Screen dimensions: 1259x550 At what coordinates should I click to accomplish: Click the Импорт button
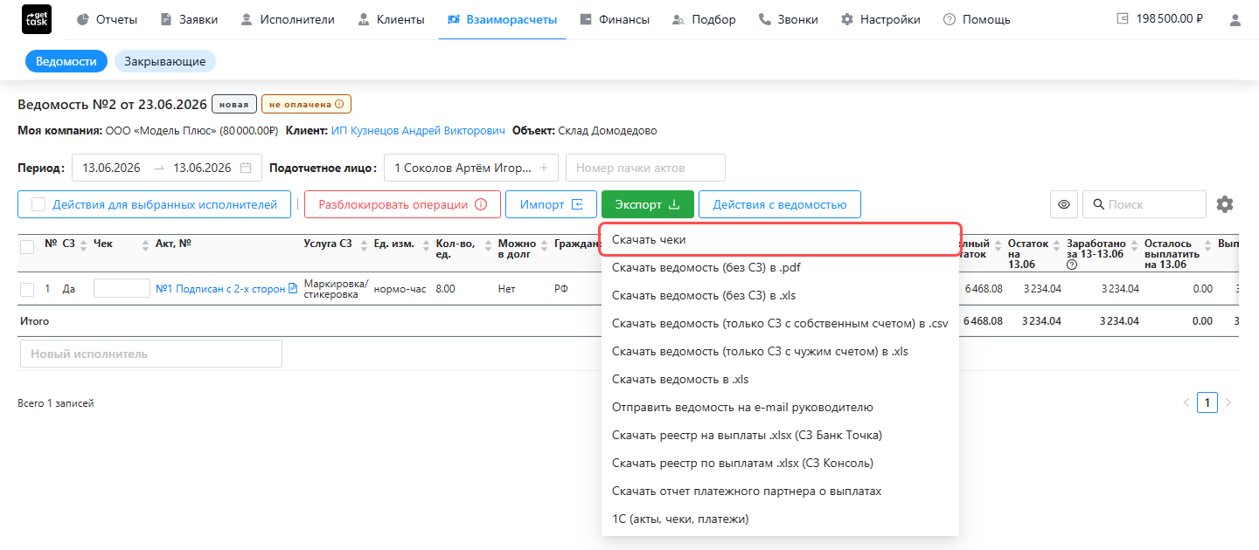click(551, 204)
